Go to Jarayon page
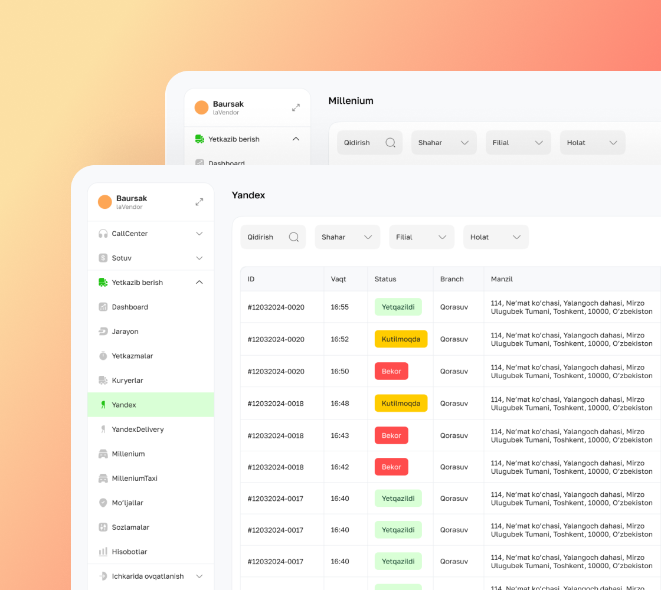The image size is (661, 590). (150, 331)
